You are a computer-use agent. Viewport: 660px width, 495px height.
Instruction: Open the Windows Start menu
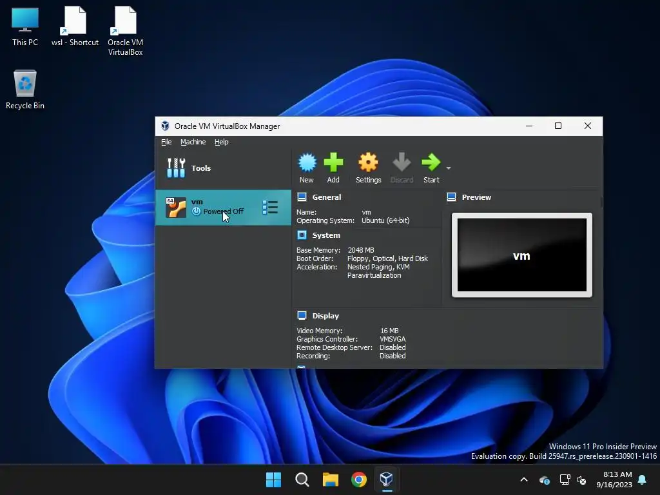pyautogui.click(x=273, y=480)
